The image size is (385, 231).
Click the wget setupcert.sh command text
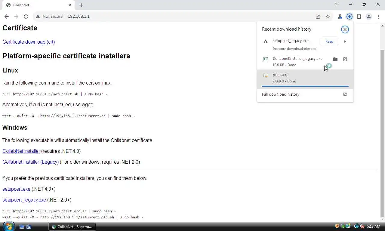[69, 116]
